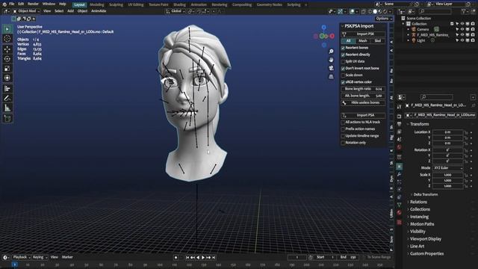Select the Add Cube tool
Viewport: 478px width, 269px height.
coord(7,118)
